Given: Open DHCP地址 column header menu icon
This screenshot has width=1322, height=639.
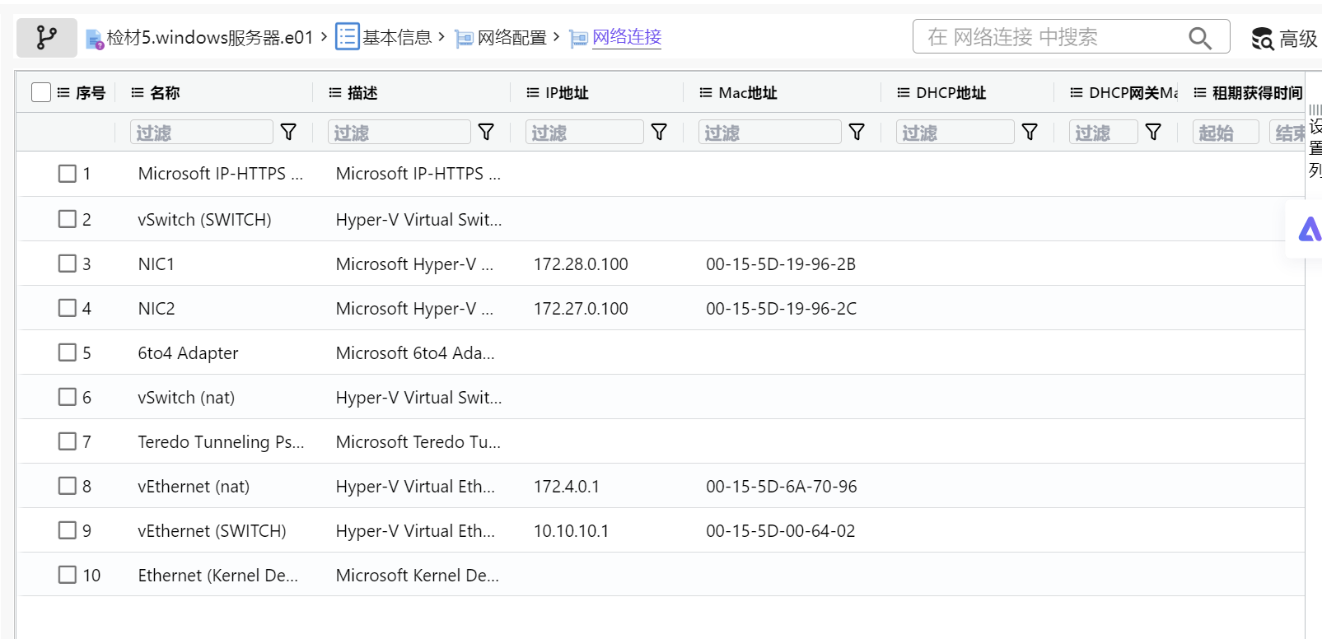Looking at the screenshot, I should click(x=904, y=93).
